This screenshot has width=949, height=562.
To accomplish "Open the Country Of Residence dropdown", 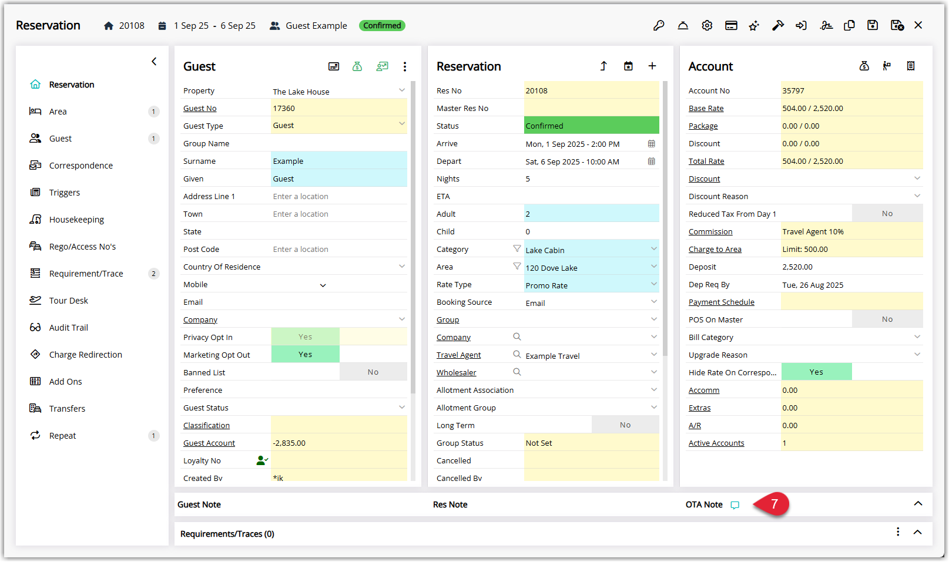I will [402, 267].
